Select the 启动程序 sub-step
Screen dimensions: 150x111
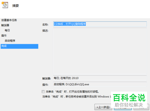(x=10, y=41)
